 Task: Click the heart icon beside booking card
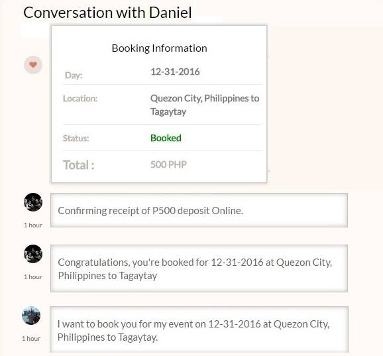(33, 65)
